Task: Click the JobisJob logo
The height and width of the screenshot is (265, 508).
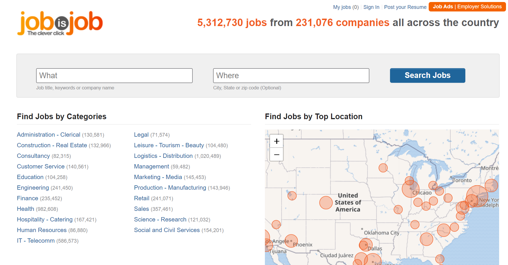Action: (x=60, y=23)
